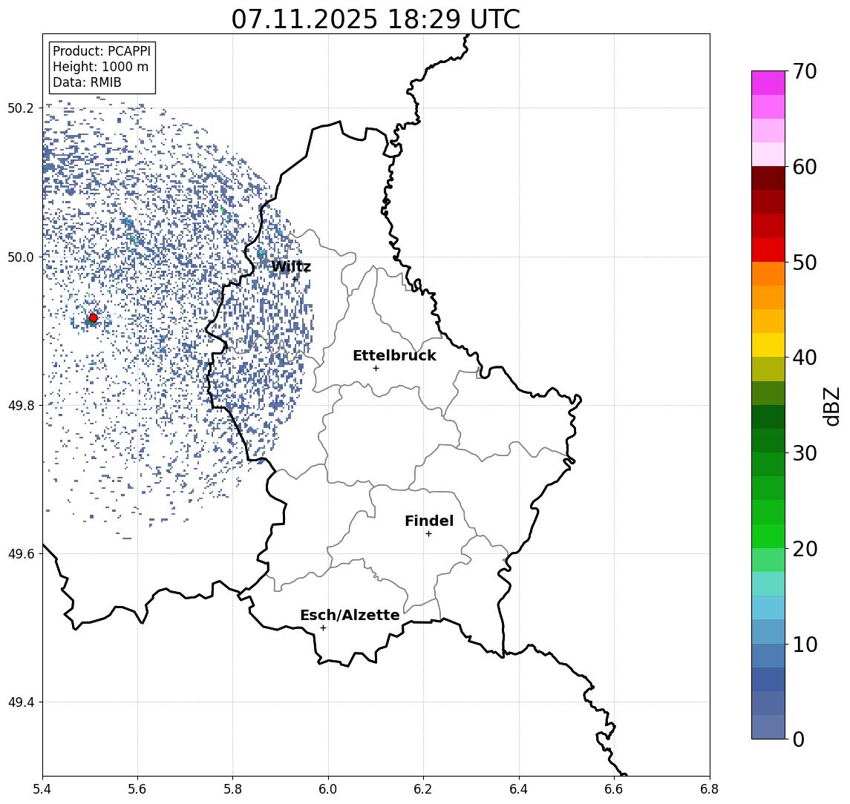
Task: Click the latitude axis label 50.0
Action: tap(21, 257)
